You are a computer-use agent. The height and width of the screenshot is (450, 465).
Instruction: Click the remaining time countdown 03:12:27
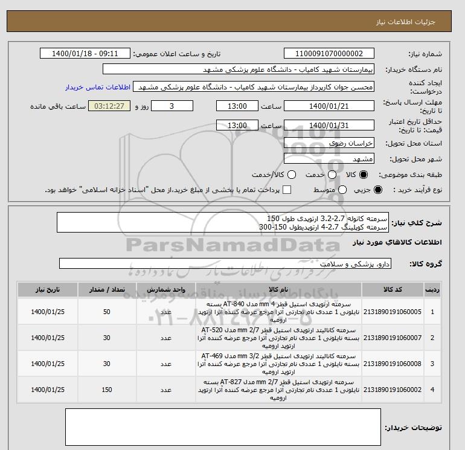point(109,106)
